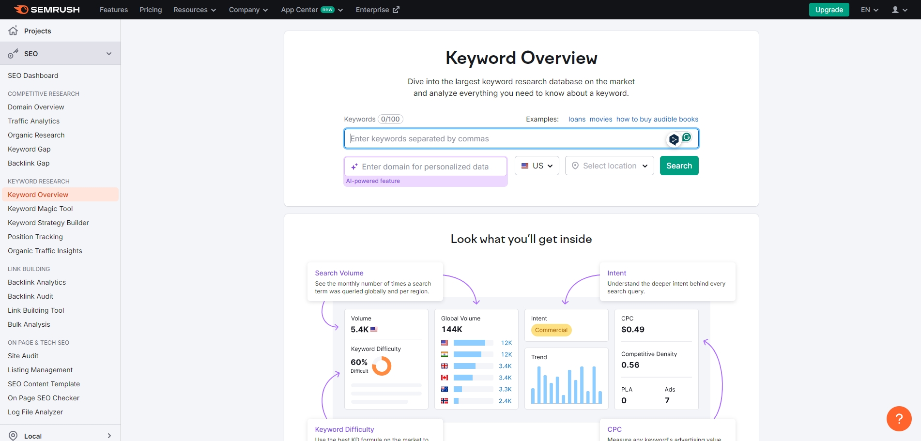Expand the Local sidebar section

click(x=109, y=436)
